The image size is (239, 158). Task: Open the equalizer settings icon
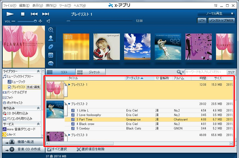(x=202, y=21)
